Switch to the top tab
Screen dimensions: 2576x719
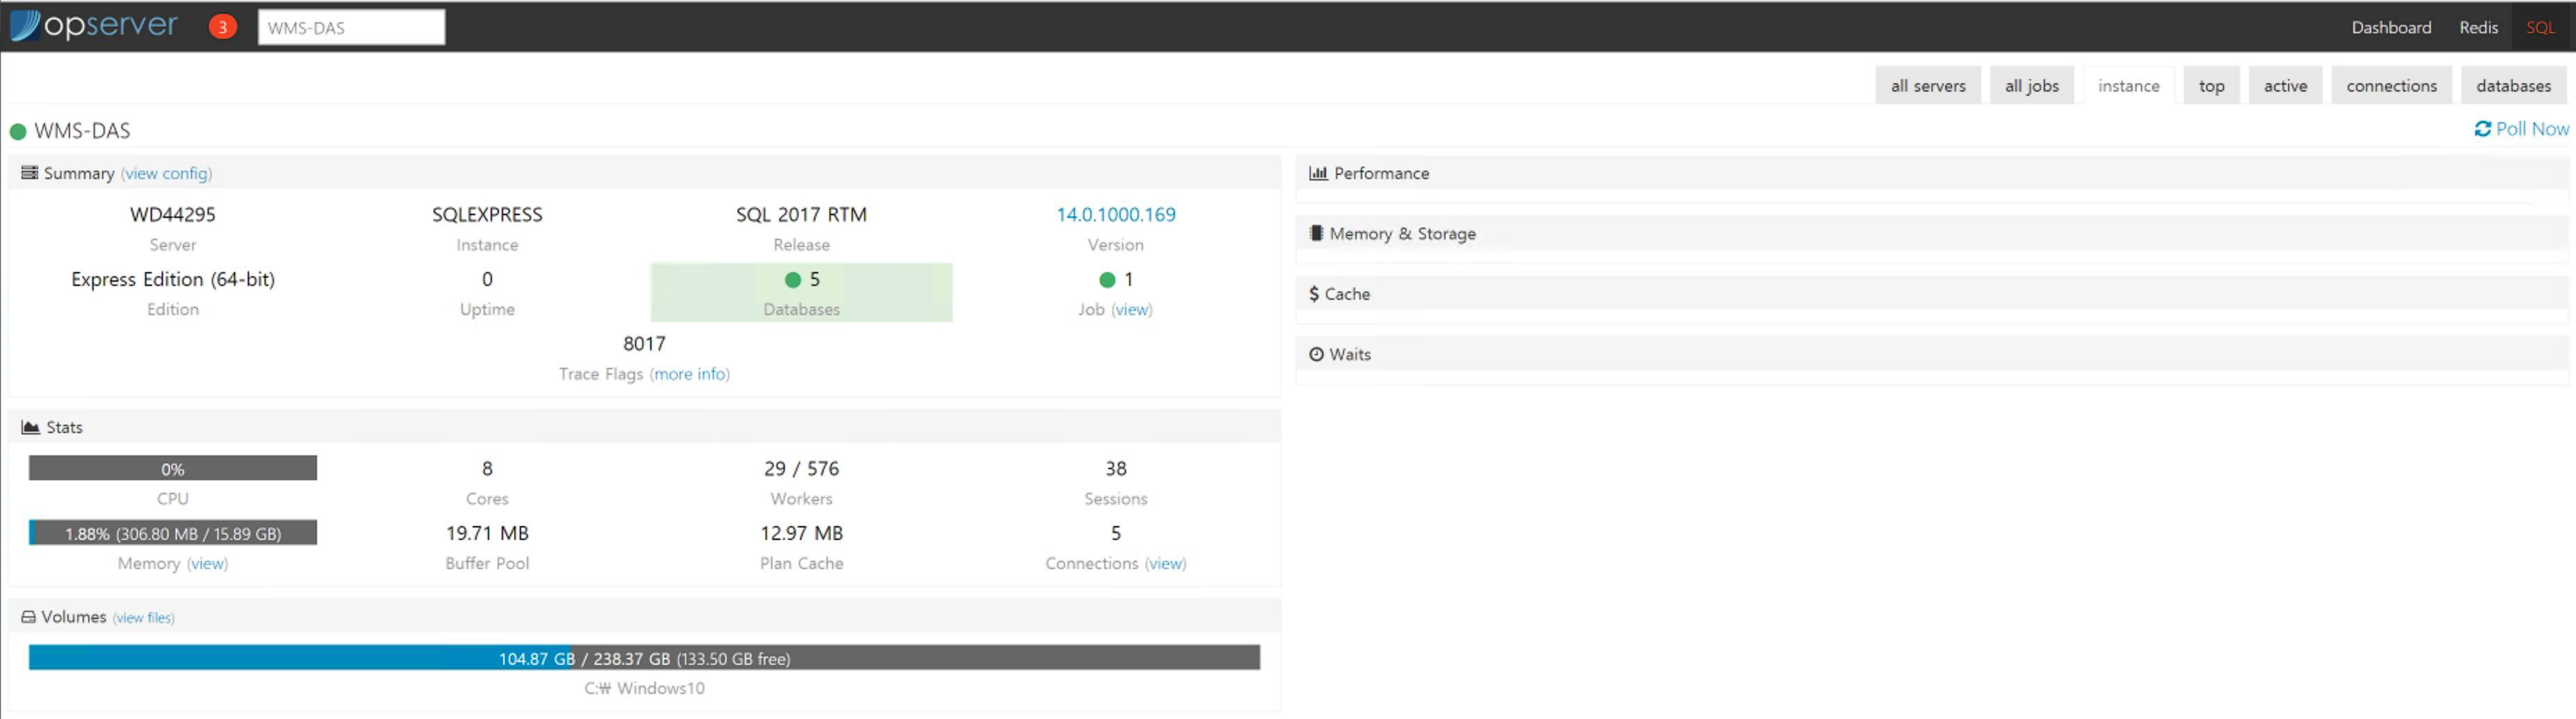click(x=2211, y=86)
